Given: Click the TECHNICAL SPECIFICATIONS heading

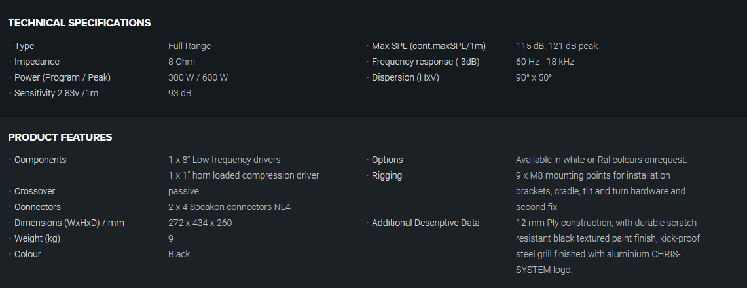Looking at the screenshot, I should (79, 23).
